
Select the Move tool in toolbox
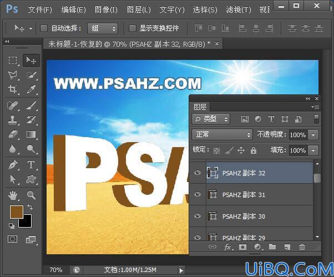click(31, 61)
